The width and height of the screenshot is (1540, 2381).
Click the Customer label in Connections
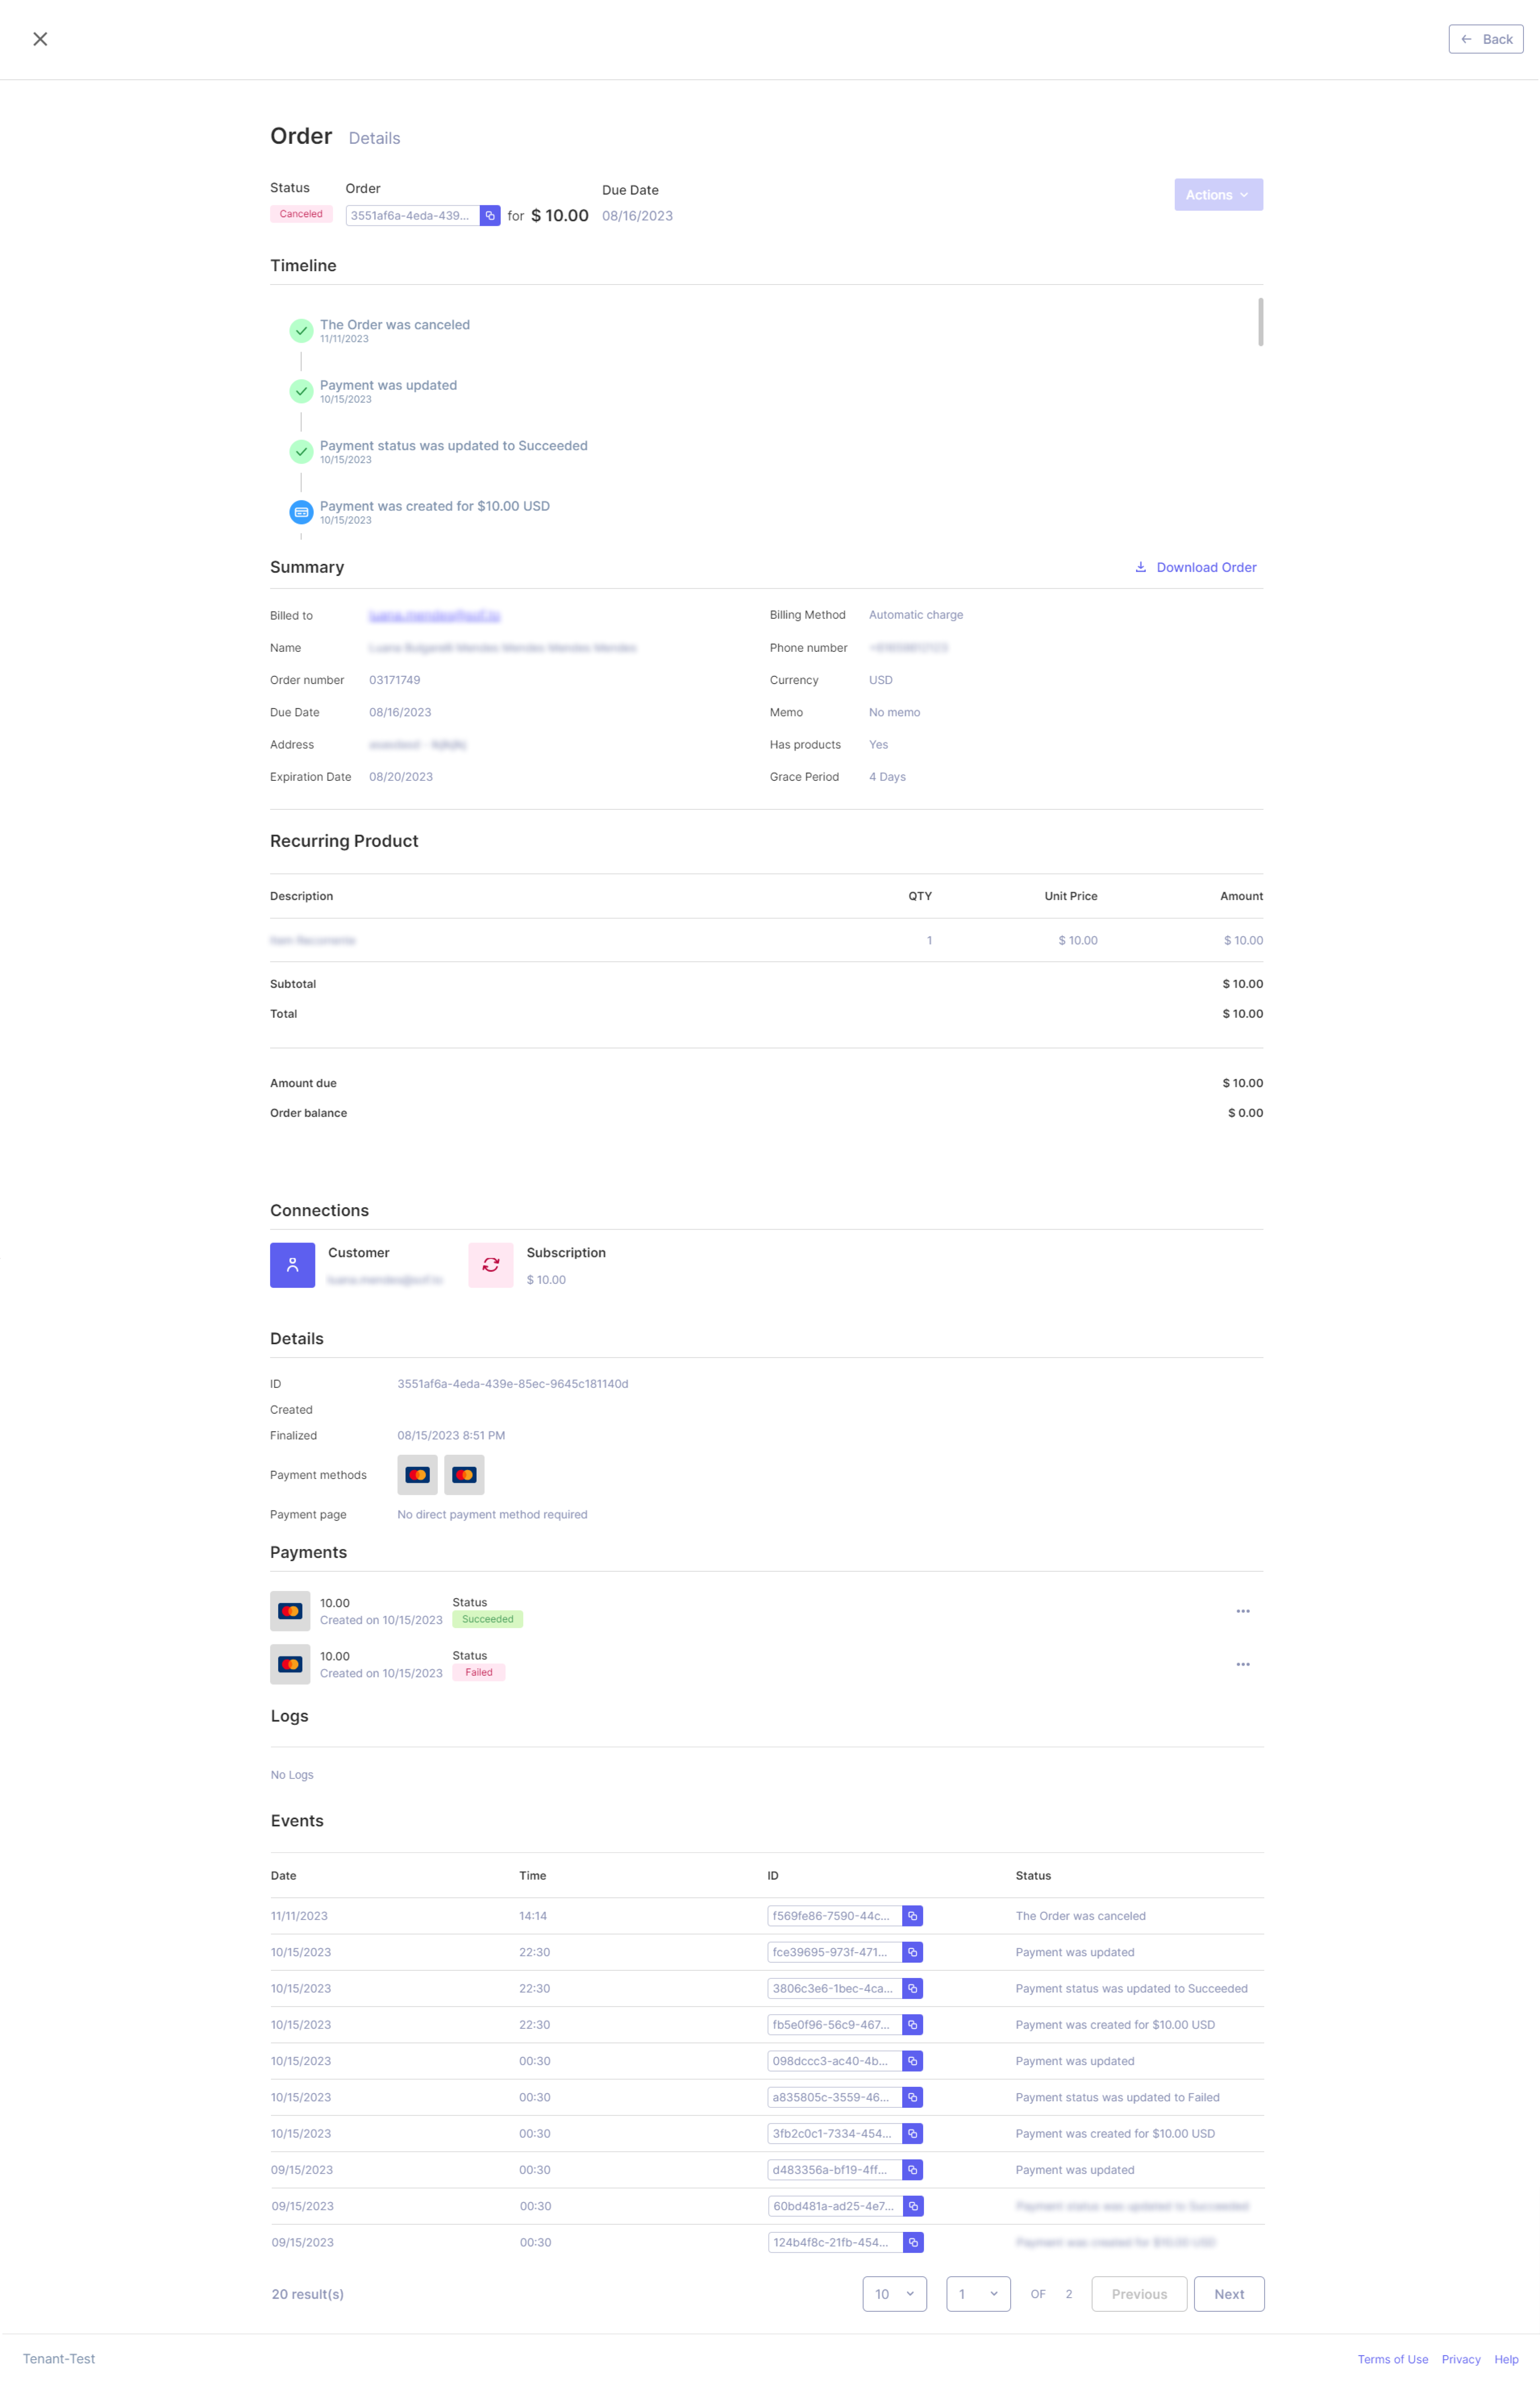coord(358,1253)
